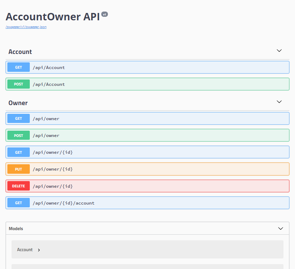295x269 pixels.
Task: Collapse the Account section chevron
Action: [x=279, y=51]
